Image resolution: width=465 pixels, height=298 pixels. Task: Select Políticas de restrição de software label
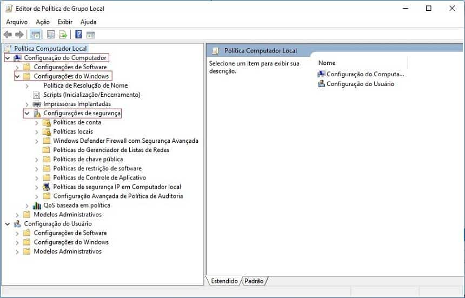tap(97, 168)
